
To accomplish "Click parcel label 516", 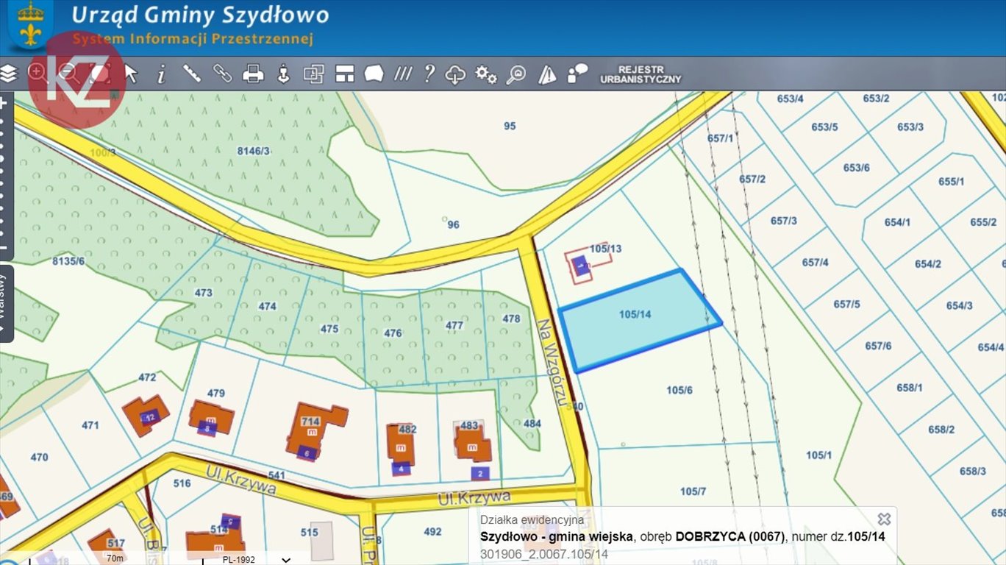I will pos(182,483).
